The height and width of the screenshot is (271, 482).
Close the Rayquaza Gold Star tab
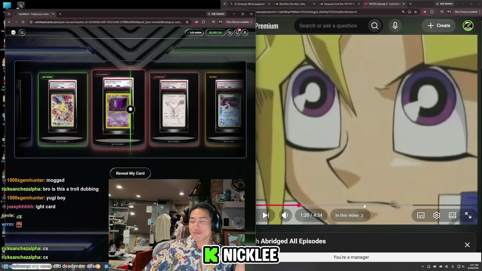click(x=358, y=4)
